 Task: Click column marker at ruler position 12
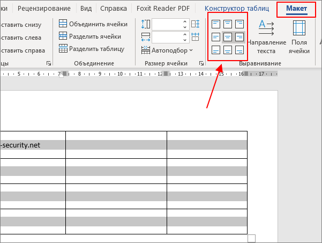pos(166,73)
